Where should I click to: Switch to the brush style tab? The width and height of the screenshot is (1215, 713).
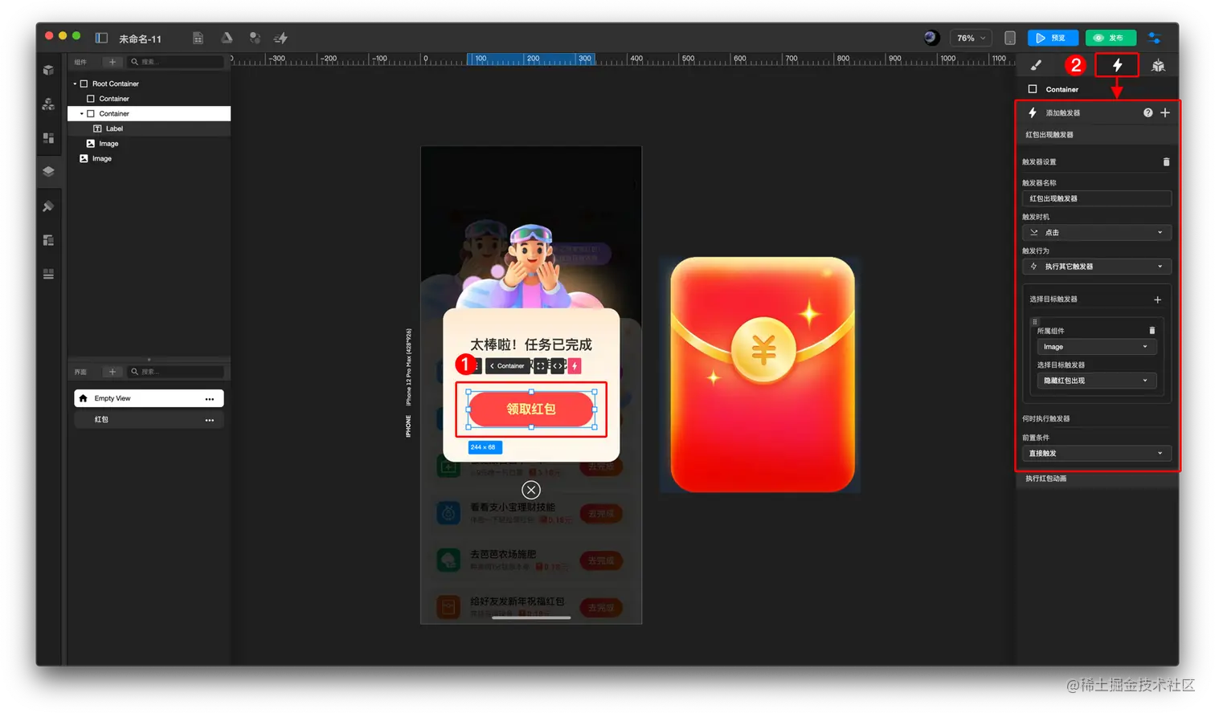pyautogui.click(x=1036, y=65)
